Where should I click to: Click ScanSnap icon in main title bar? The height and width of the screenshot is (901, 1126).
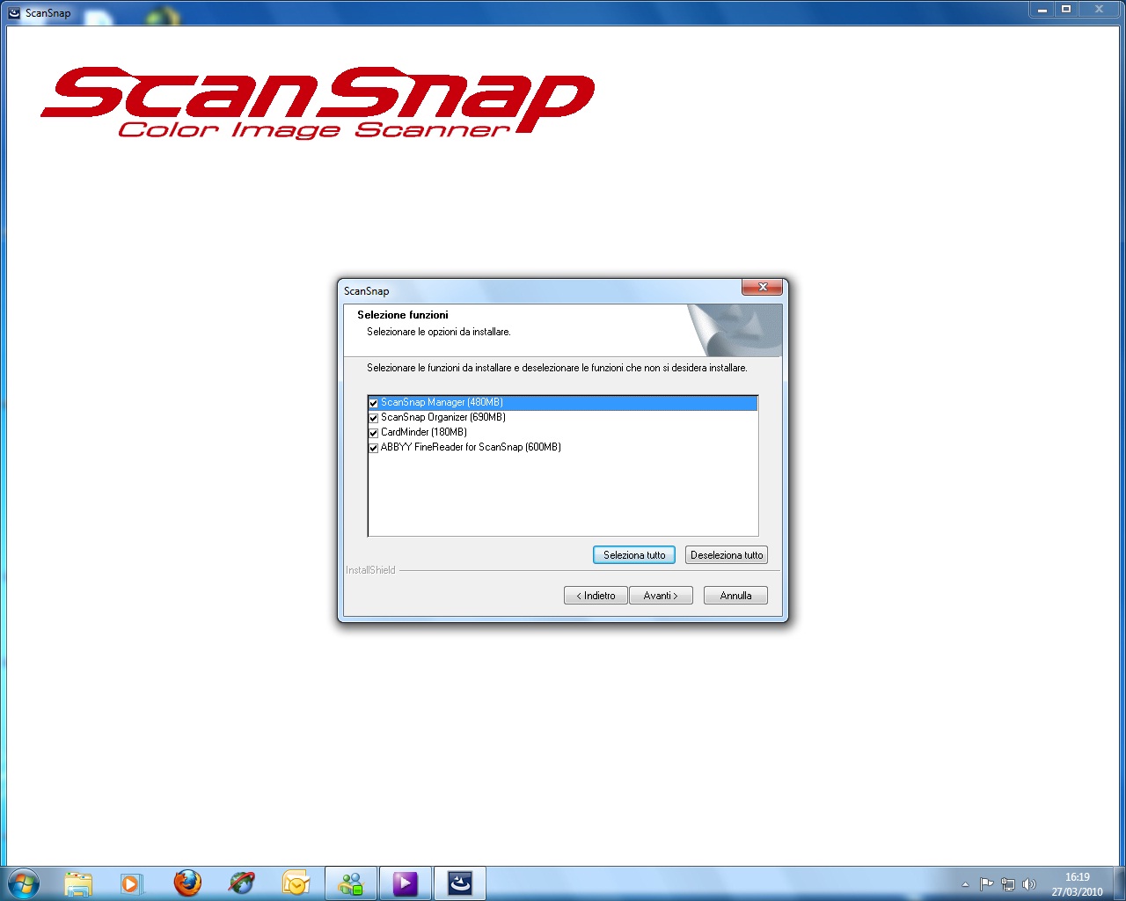point(13,13)
